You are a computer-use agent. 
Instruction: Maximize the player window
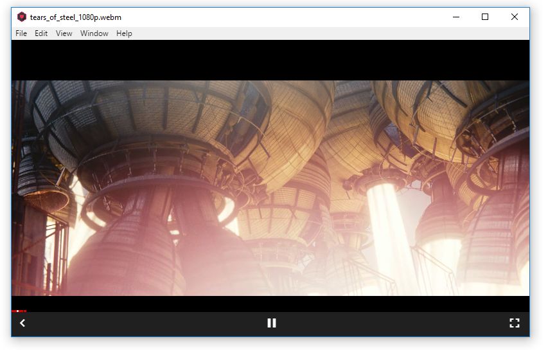coord(485,17)
